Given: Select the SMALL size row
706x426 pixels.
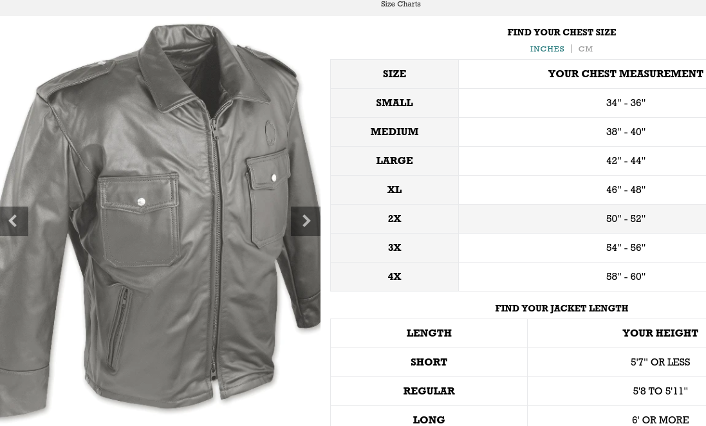Looking at the screenshot, I should point(518,103).
